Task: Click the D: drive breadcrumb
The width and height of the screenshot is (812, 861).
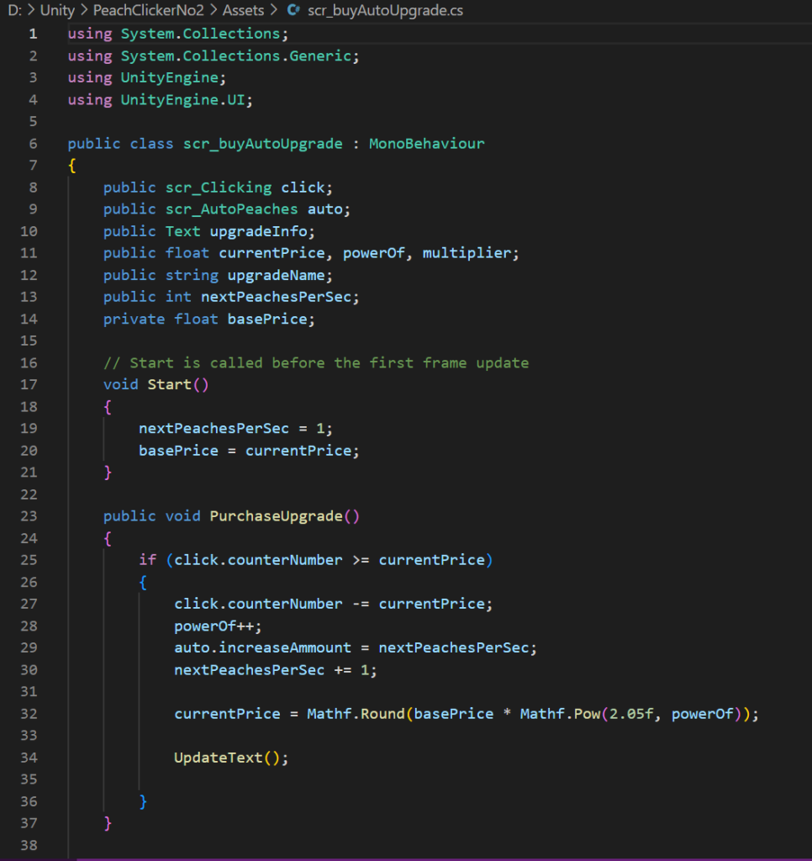Action: pyautogui.click(x=15, y=11)
